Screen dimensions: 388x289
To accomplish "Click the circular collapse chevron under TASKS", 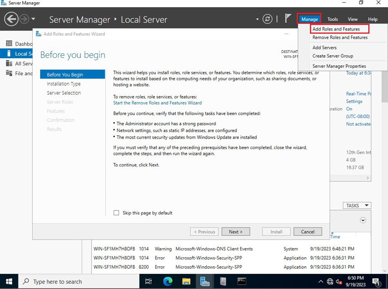I will 363,220.
